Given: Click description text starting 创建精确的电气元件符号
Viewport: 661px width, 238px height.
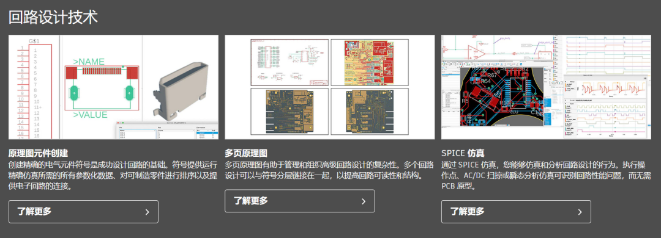Looking at the screenshot, I should [113, 175].
